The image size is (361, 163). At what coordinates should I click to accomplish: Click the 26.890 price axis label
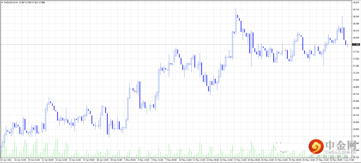coord(356,87)
